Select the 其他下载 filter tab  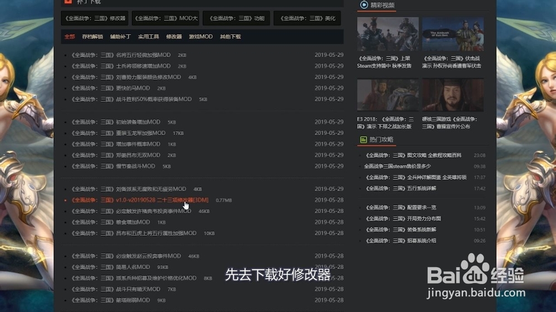(x=231, y=37)
